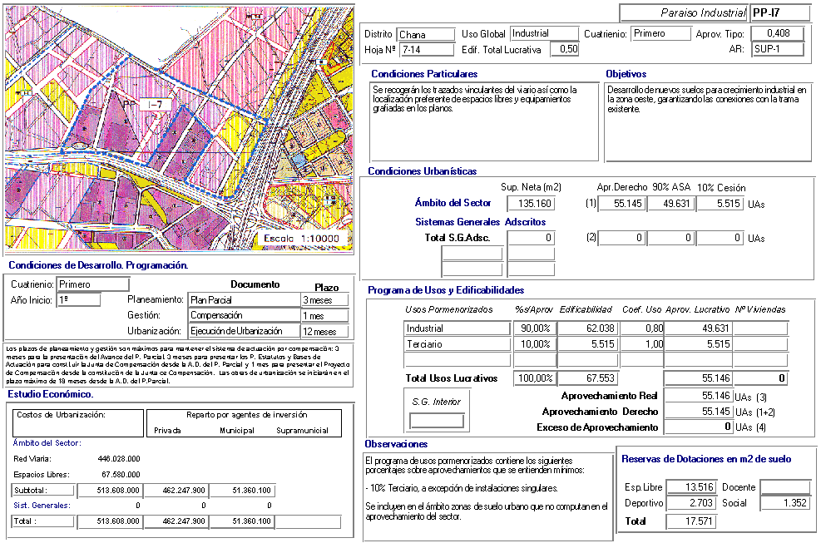821x543 pixels.
Task: Select the Planeamiento document field Plan Parcial
Action: tap(244, 300)
